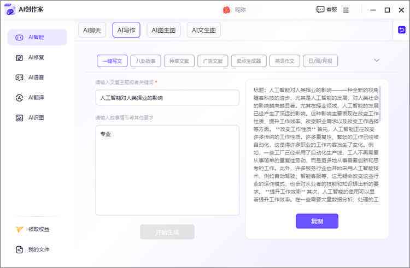Open 领取权益 with the crown icon
Image resolution: width=410 pixels, height=268 pixels.
tap(33, 229)
